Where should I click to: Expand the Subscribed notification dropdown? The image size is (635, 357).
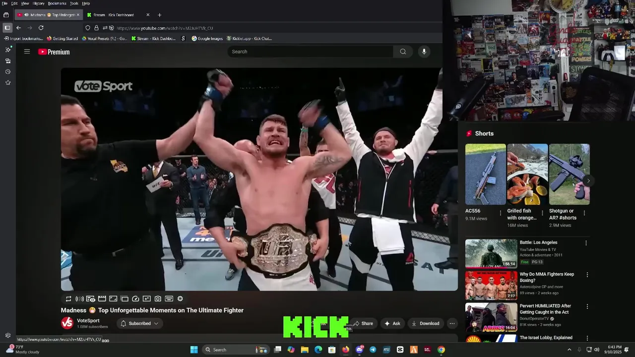(x=139, y=323)
